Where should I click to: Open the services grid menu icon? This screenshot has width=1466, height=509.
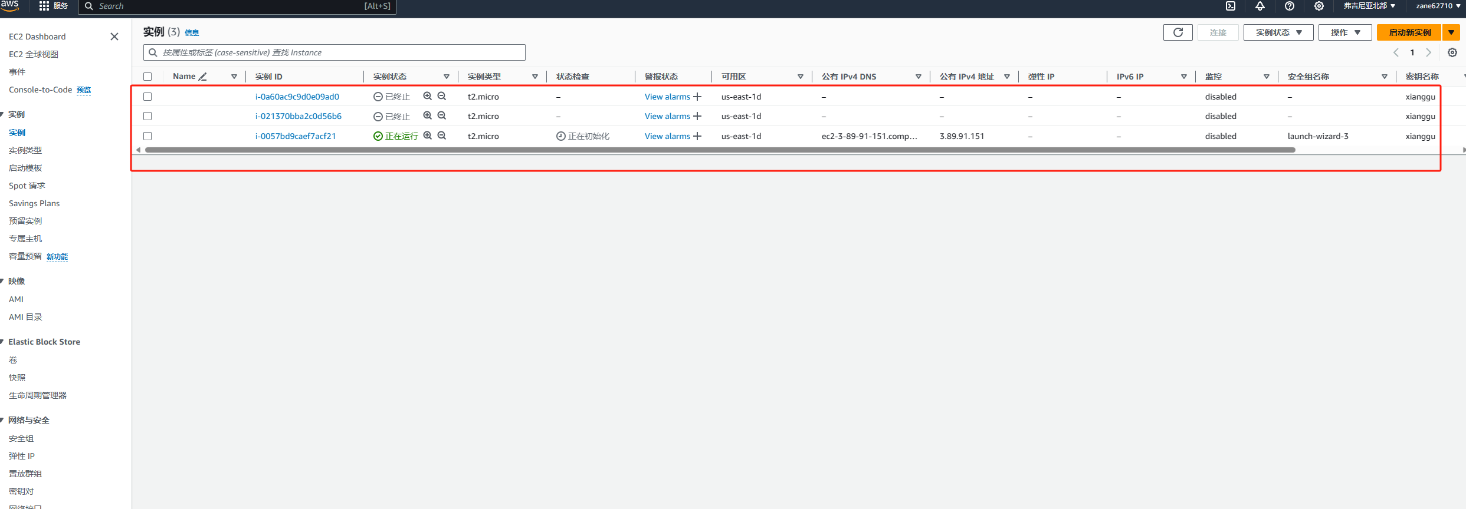click(44, 6)
